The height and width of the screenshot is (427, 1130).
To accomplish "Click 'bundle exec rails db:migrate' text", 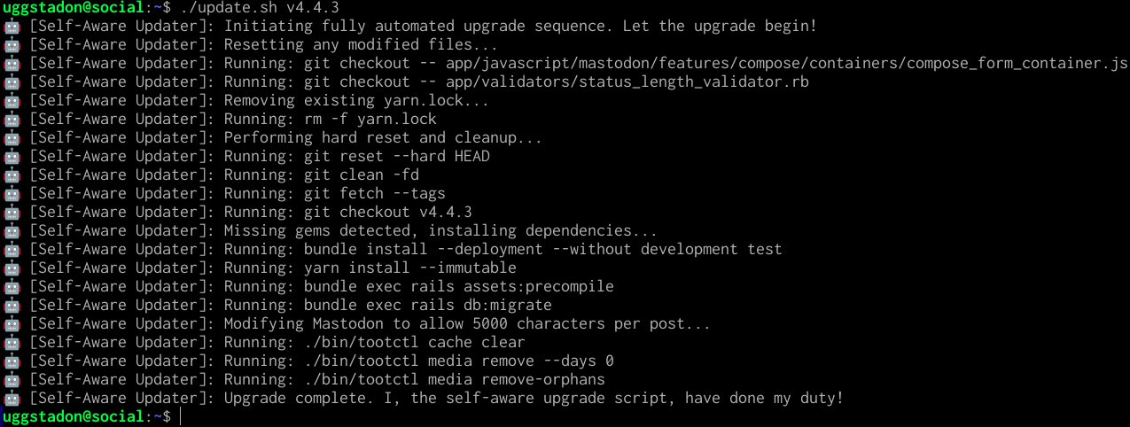I will [428, 306].
